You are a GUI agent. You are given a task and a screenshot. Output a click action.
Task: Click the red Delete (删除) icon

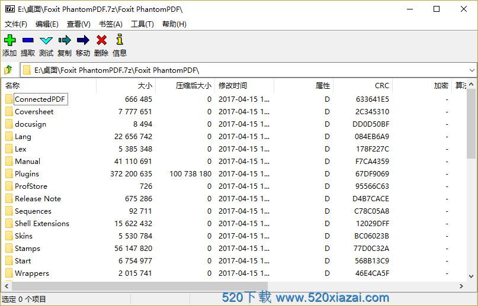click(101, 40)
